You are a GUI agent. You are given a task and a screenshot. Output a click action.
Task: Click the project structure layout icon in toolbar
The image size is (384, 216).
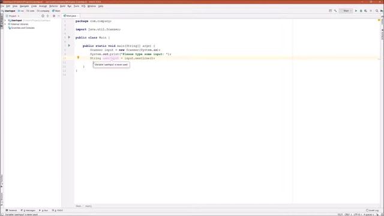(x=331, y=11)
